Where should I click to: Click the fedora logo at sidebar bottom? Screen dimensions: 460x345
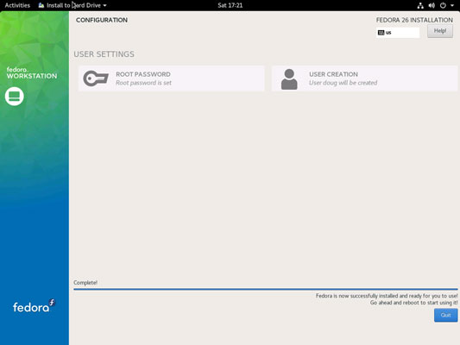click(34, 306)
